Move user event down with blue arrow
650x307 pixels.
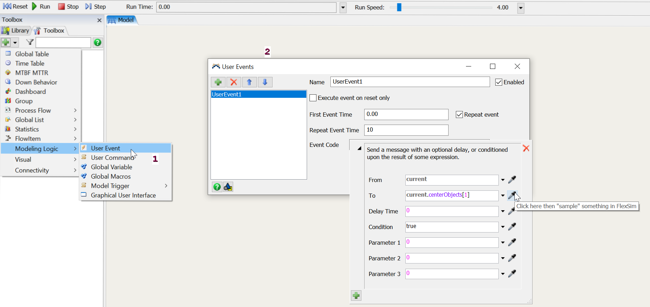click(265, 82)
